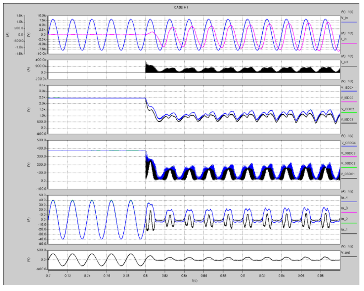The height and width of the screenshot is (291, 364).
Task: Click the I_si1 signal legend label
Action: [x=344, y=62]
